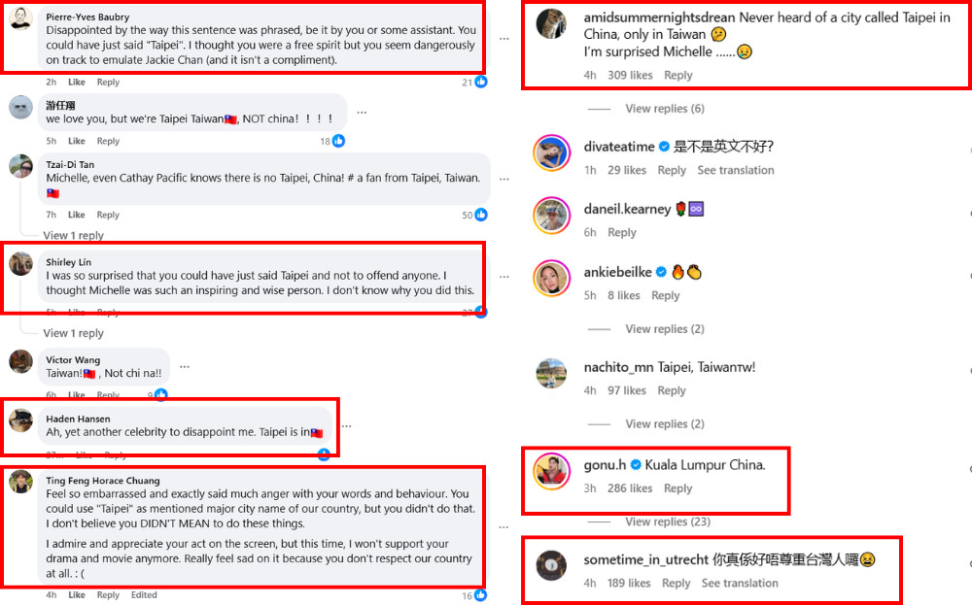This screenshot has width=972, height=605.
Task: Open three-dot menu next to Victor Wang's comment
Action: 184,366
